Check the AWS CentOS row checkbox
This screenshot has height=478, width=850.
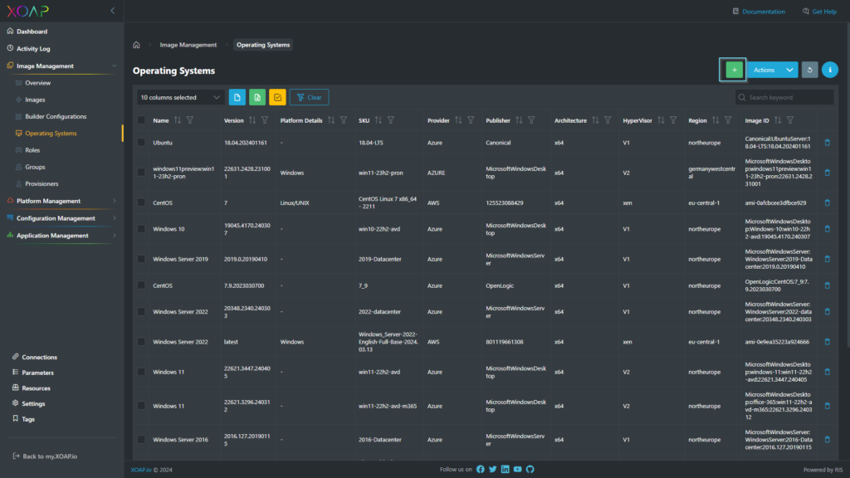point(141,202)
